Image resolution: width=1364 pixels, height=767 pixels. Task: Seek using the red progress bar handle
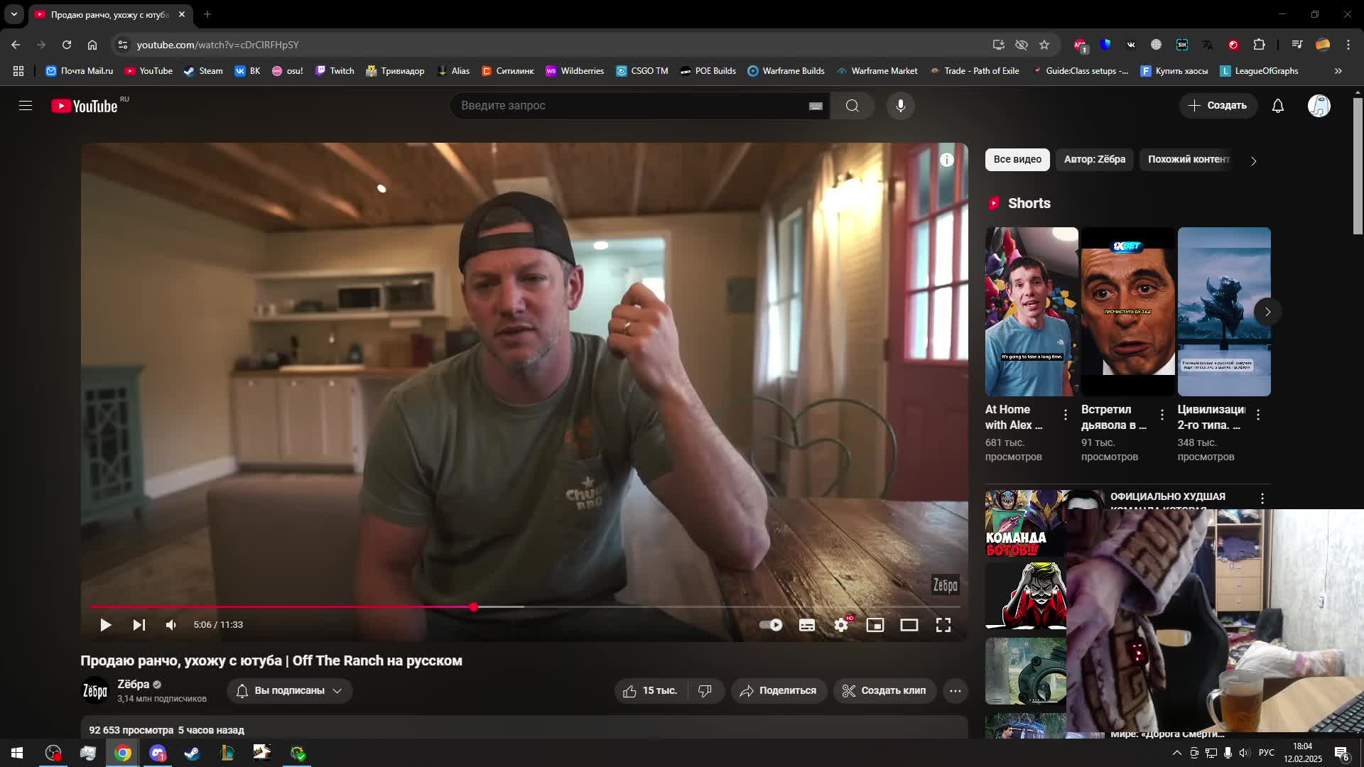474,606
